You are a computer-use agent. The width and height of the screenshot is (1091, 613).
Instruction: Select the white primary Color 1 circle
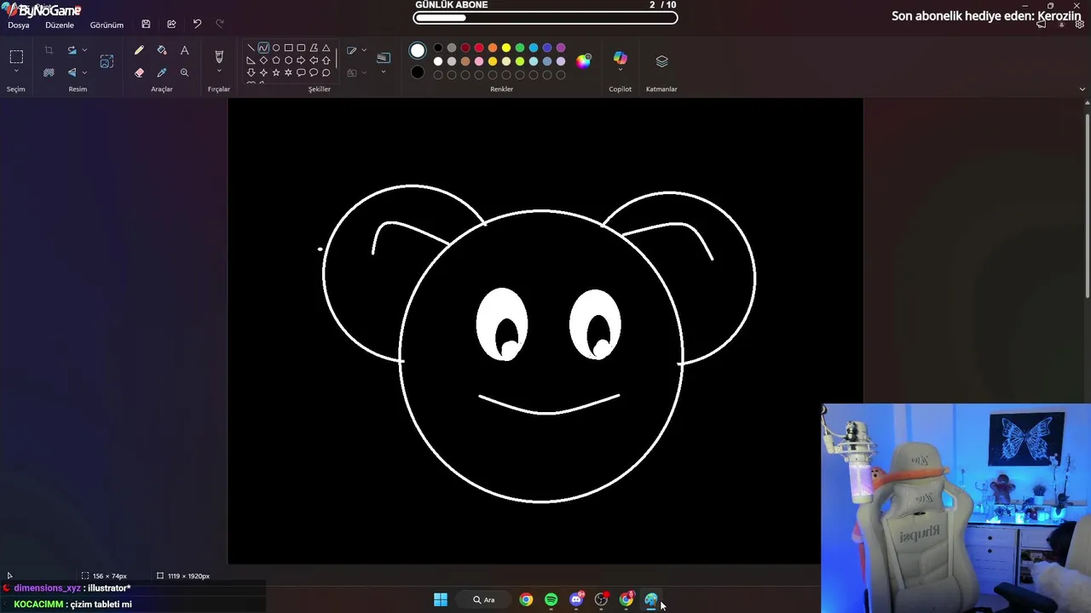click(418, 51)
